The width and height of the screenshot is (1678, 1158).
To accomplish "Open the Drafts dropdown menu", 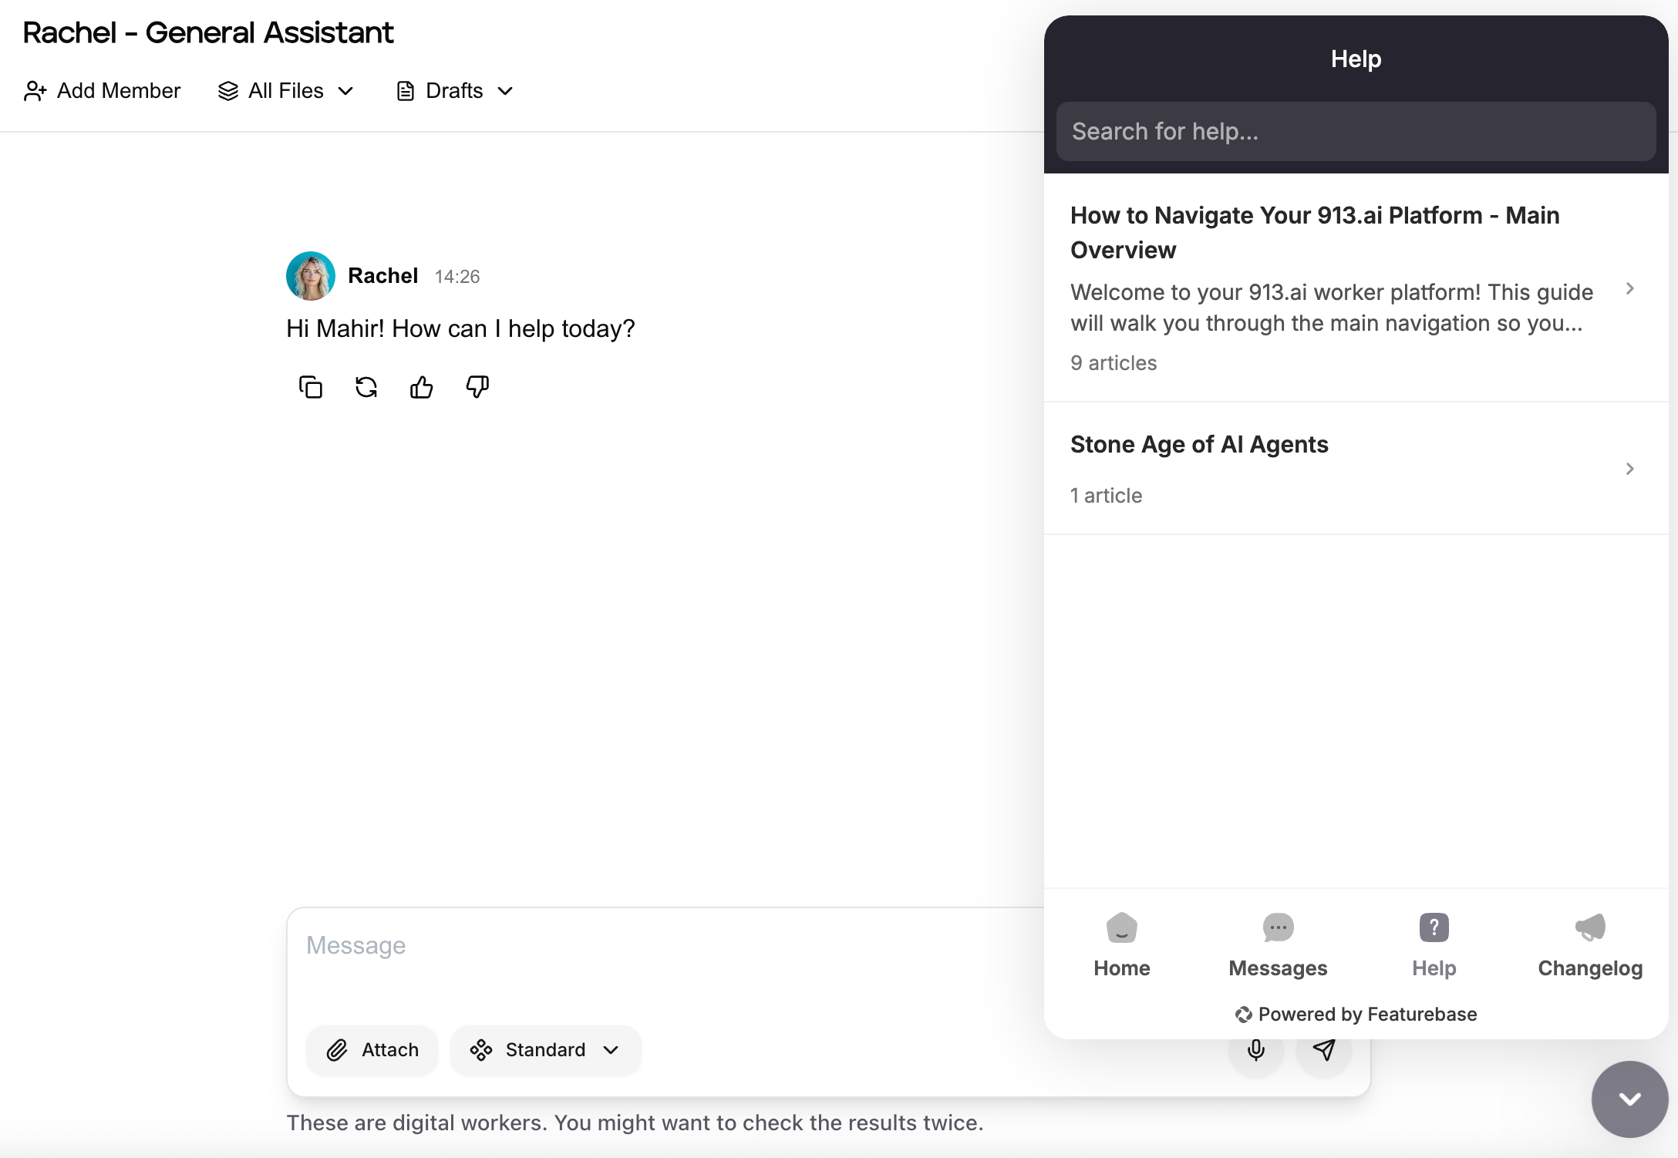I will point(455,91).
